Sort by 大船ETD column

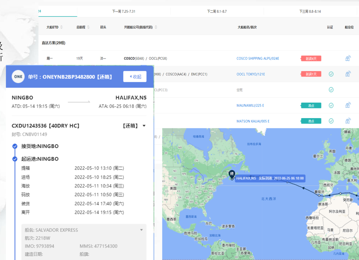(61, 27)
